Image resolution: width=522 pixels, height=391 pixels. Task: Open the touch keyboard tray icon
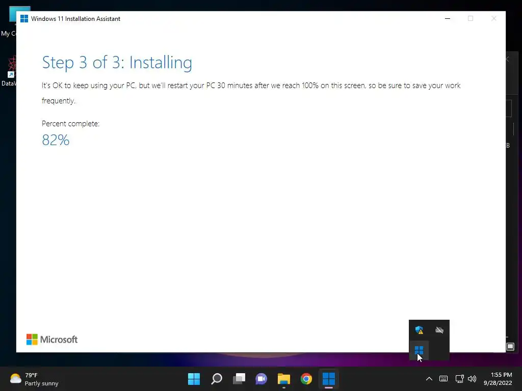(x=443, y=379)
